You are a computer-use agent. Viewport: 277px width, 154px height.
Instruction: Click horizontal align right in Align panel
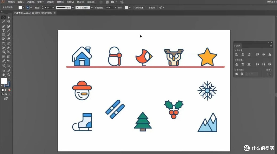coord(249,55)
